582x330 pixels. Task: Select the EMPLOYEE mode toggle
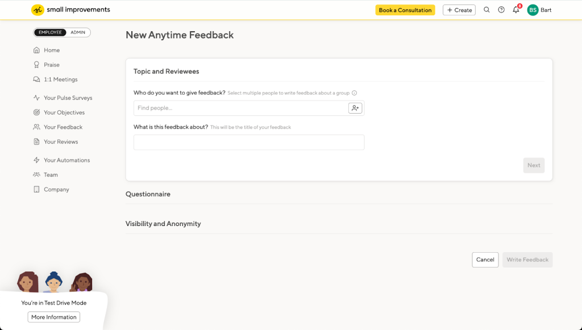tap(51, 32)
